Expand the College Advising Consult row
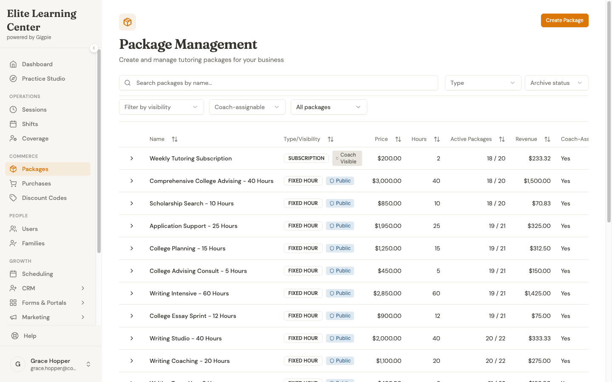 [x=132, y=271]
